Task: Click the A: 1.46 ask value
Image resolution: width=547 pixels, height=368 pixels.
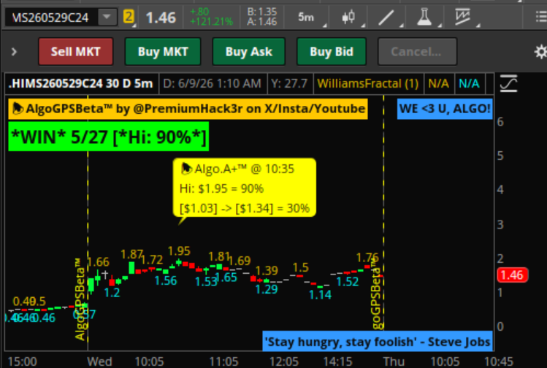Action: coord(262,22)
